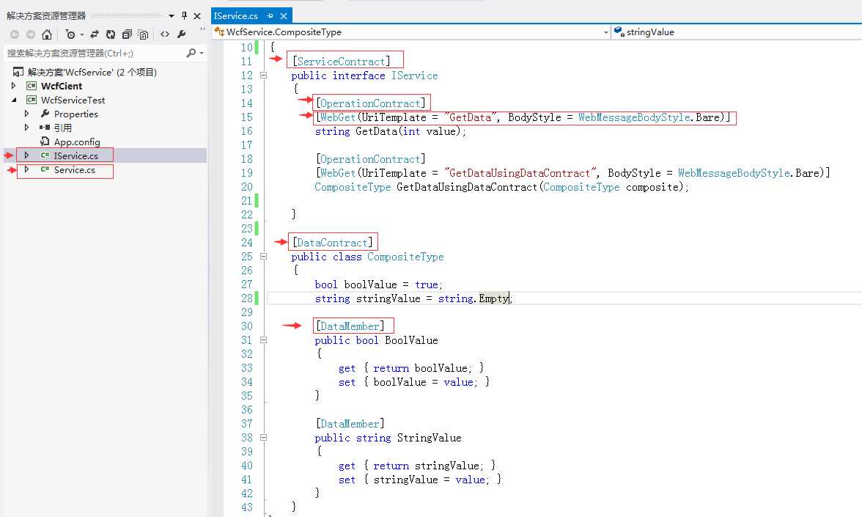Collapse the WcfServiceTest project node
This screenshot has width=862, height=517.
coord(14,100)
